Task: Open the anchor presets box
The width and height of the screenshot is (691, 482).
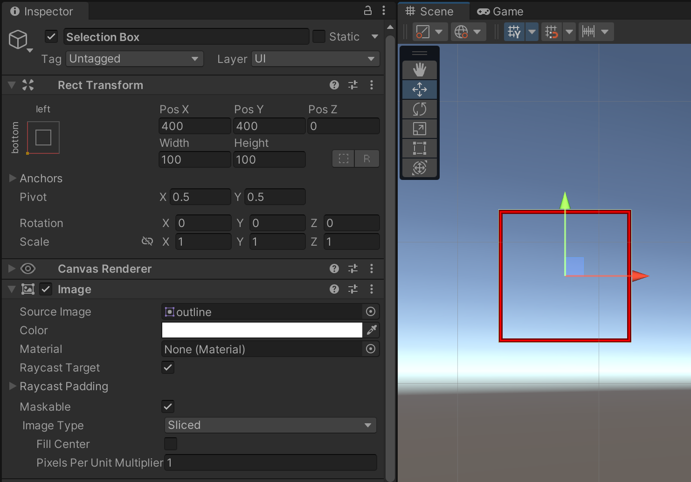Action: tap(43, 138)
